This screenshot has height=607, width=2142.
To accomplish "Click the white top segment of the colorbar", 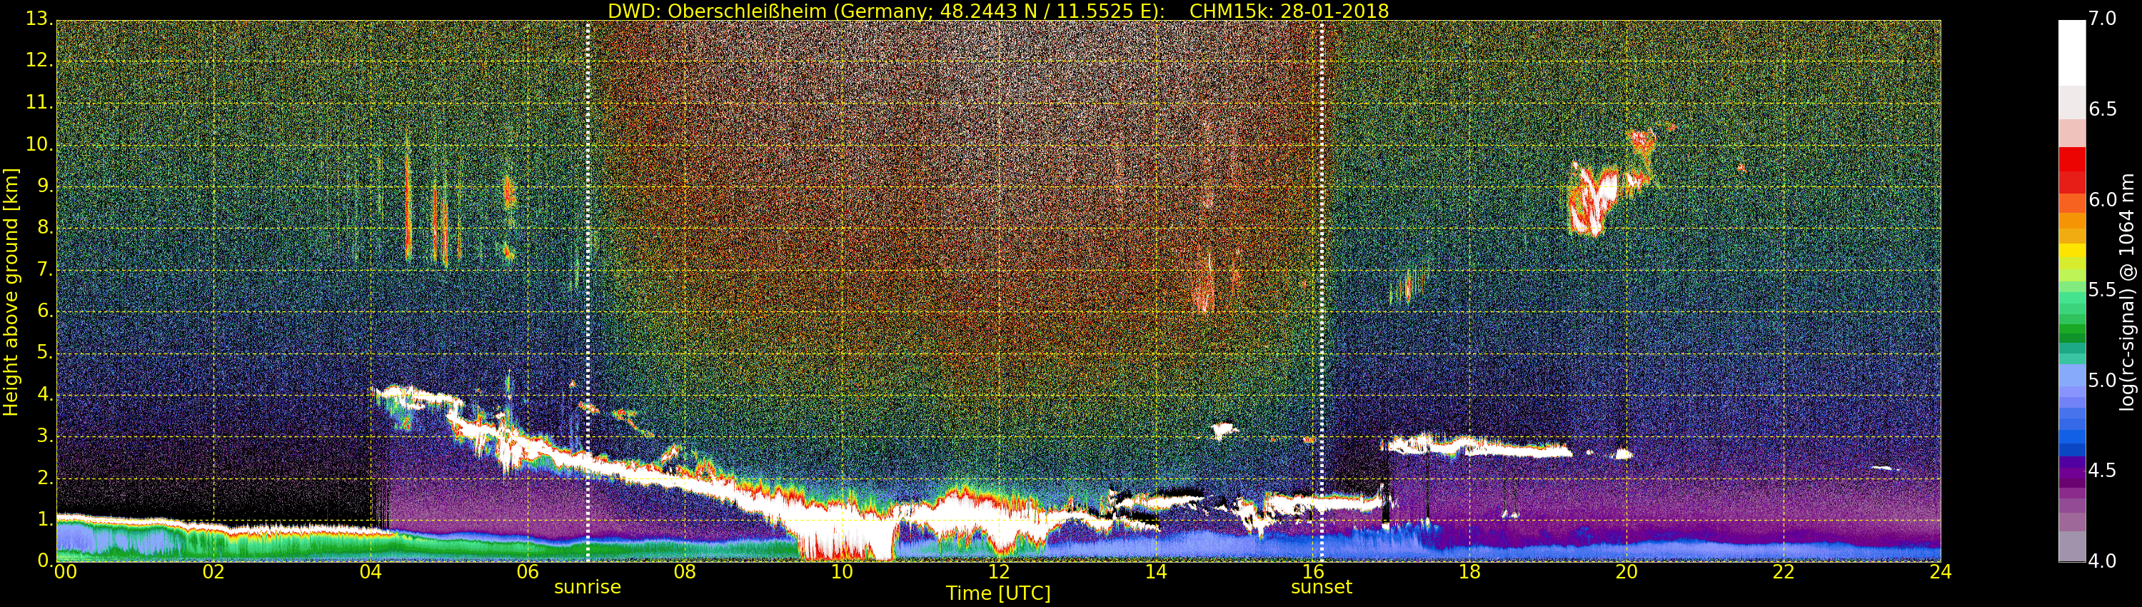I will (2071, 52).
